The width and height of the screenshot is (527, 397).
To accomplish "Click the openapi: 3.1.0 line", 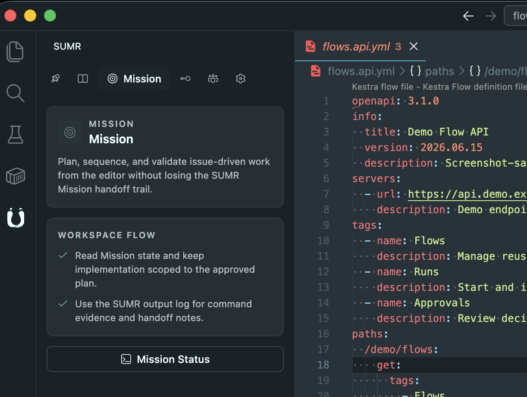I will pyautogui.click(x=395, y=101).
